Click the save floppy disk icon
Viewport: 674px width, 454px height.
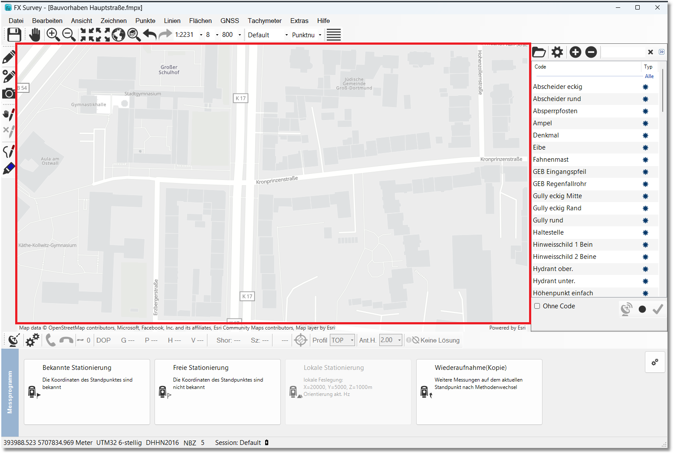(14, 35)
